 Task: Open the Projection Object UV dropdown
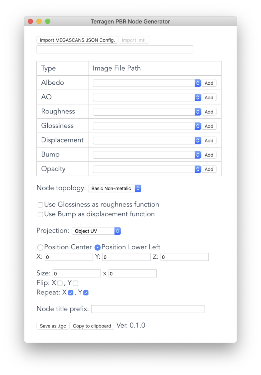coord(96,231)
